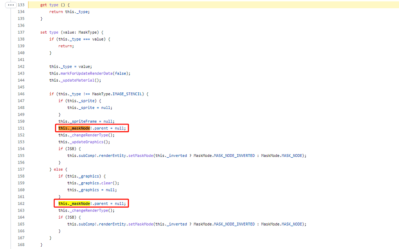Click the 'set type' setter declaration
Viewport: 399px width, 249px height.
coord(49,32)
